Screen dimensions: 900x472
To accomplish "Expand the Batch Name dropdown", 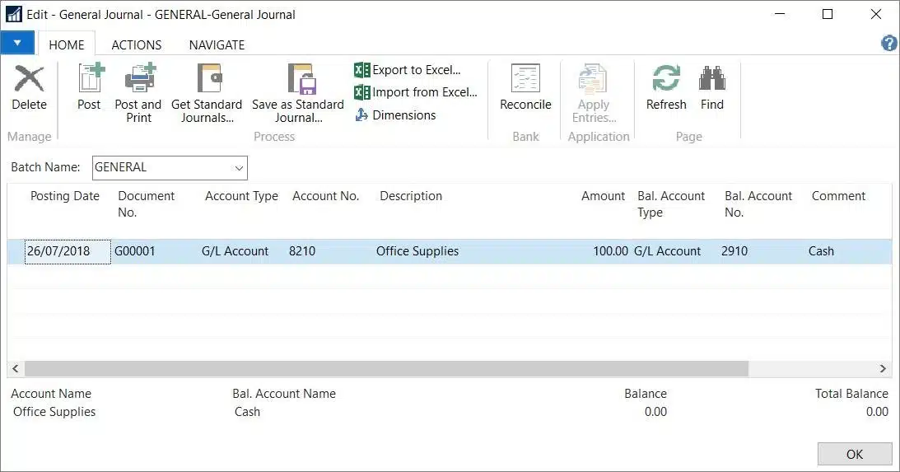I will 239,168.
